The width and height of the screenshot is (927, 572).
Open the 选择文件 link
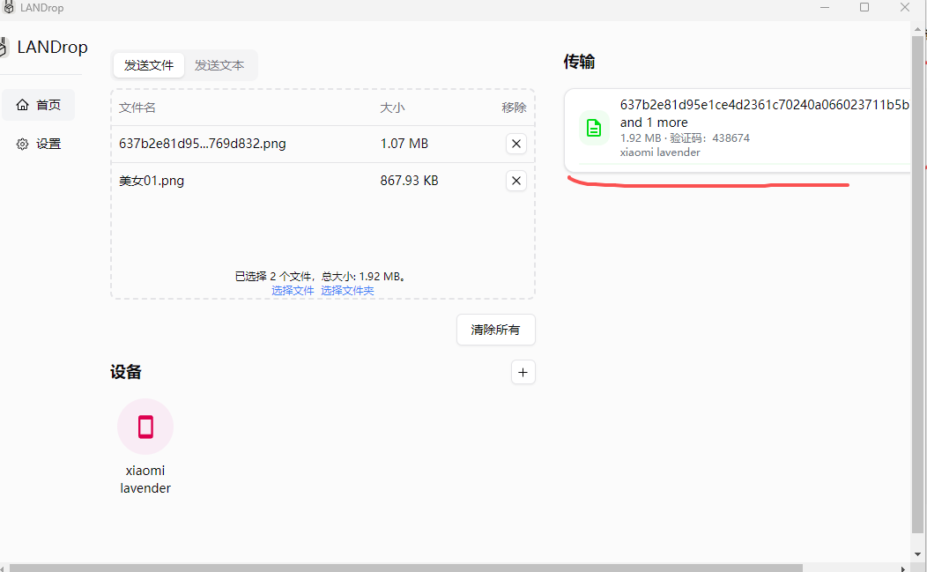[293, 290]
